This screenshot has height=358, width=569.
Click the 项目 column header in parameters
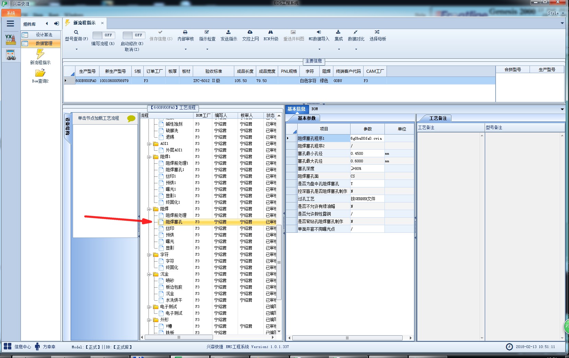(324, 129)
